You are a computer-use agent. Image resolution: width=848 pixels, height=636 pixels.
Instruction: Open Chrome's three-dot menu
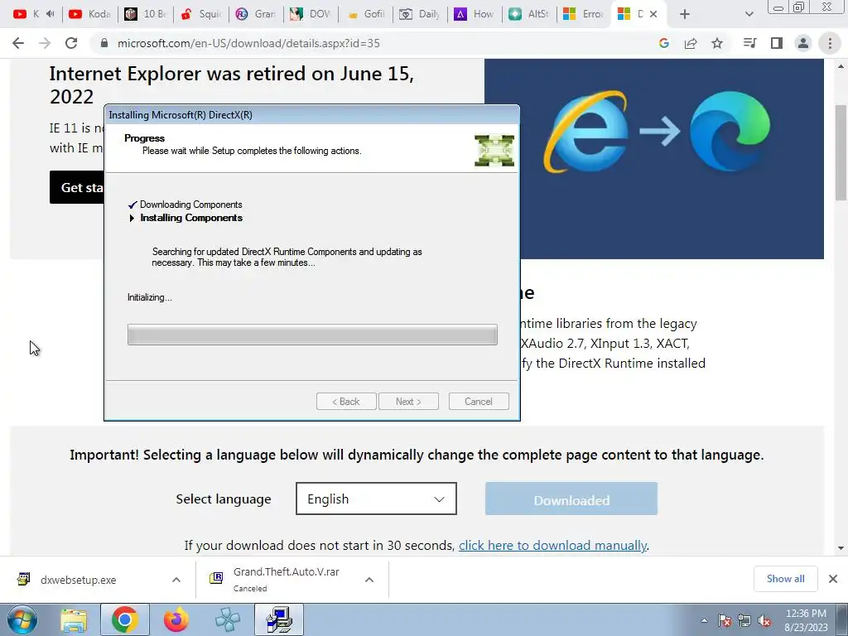click(830, 43)
